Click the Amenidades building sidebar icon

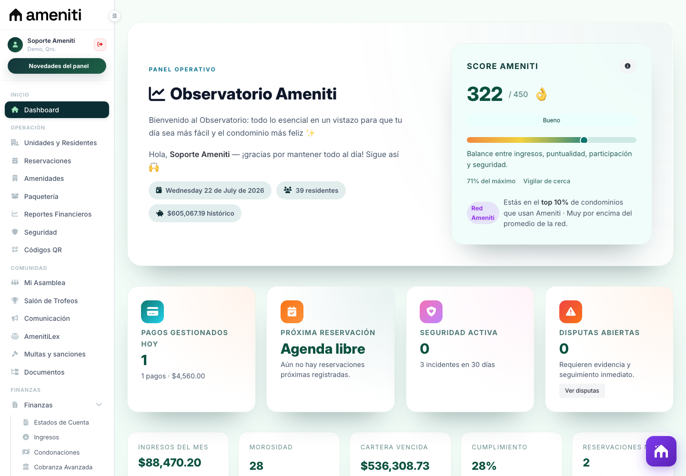[15, 178]
